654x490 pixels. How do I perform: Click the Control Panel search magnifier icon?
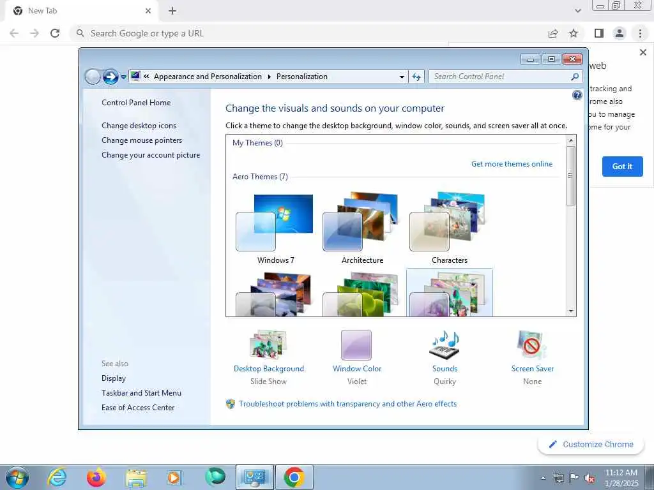click(x=575, y=77)
